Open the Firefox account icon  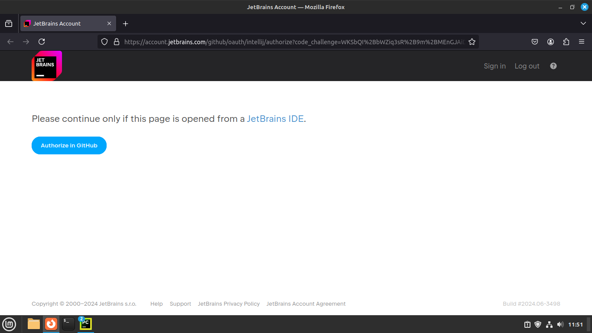pyautogui.click(x=550, y=42)
